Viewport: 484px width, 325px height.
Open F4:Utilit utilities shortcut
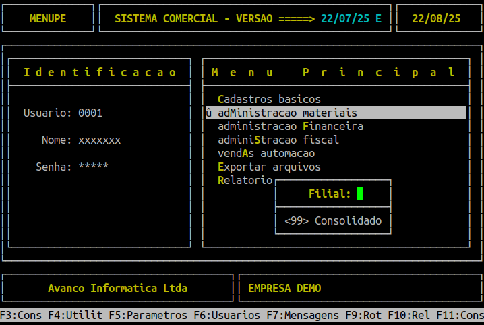[x=75, y=315]
